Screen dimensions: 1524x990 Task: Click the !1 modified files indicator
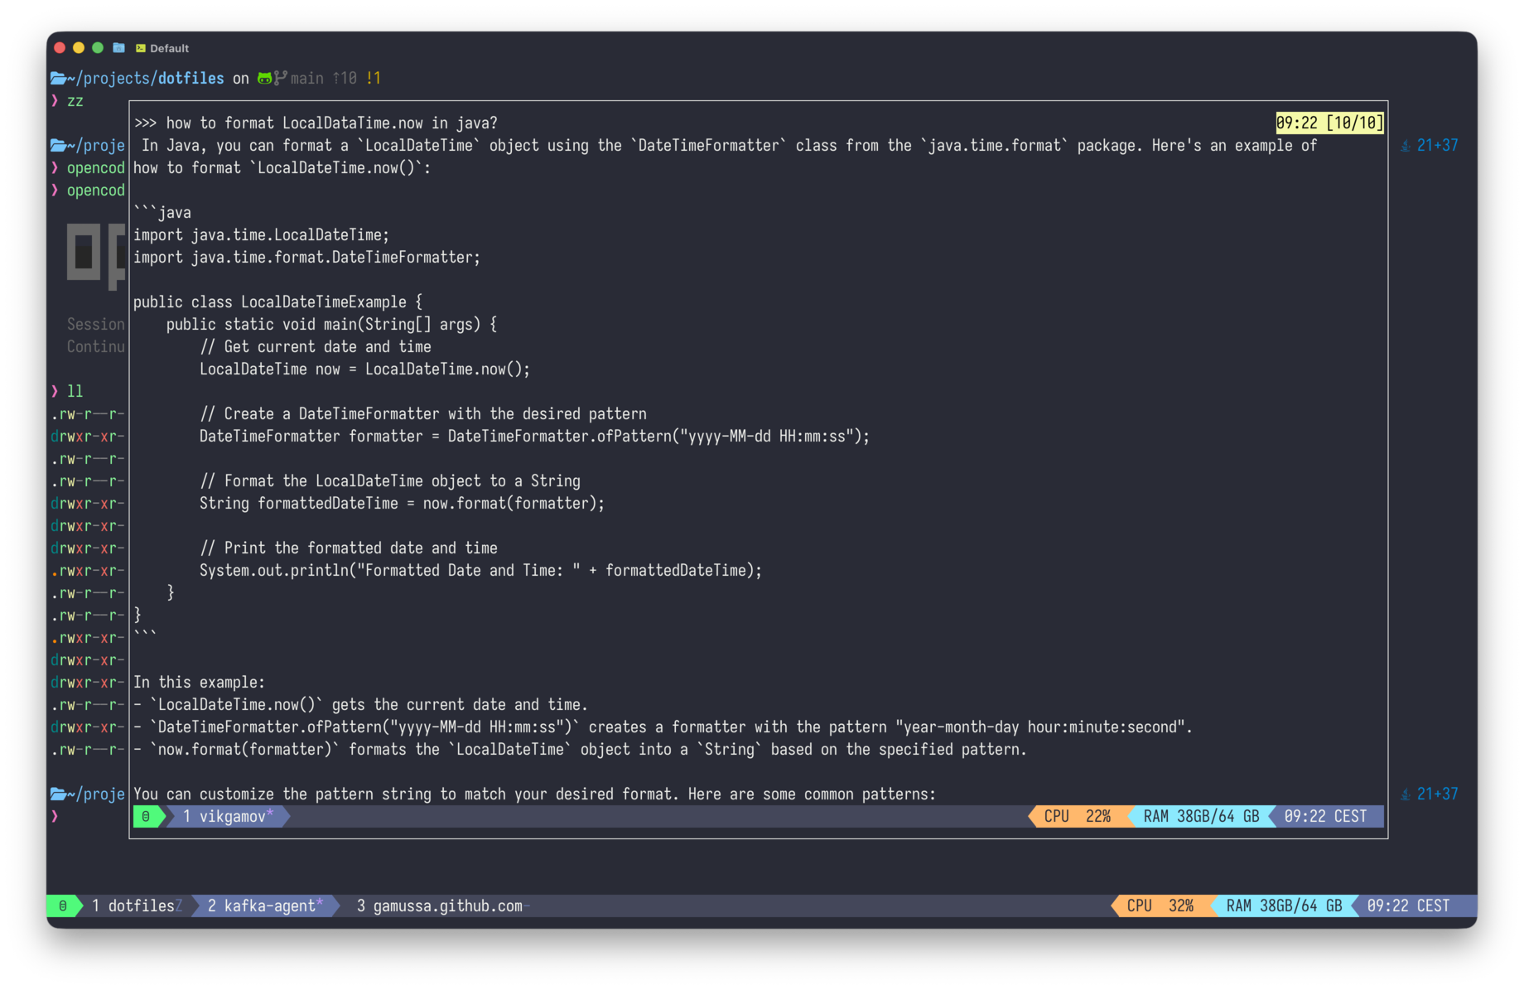pyautogui.click(x=374, y=78)
